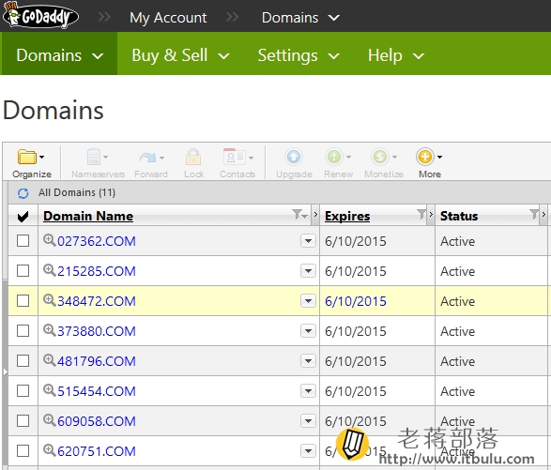
Task: Select the 348472.COM row checkbox
Action: (x=23, y=301)
